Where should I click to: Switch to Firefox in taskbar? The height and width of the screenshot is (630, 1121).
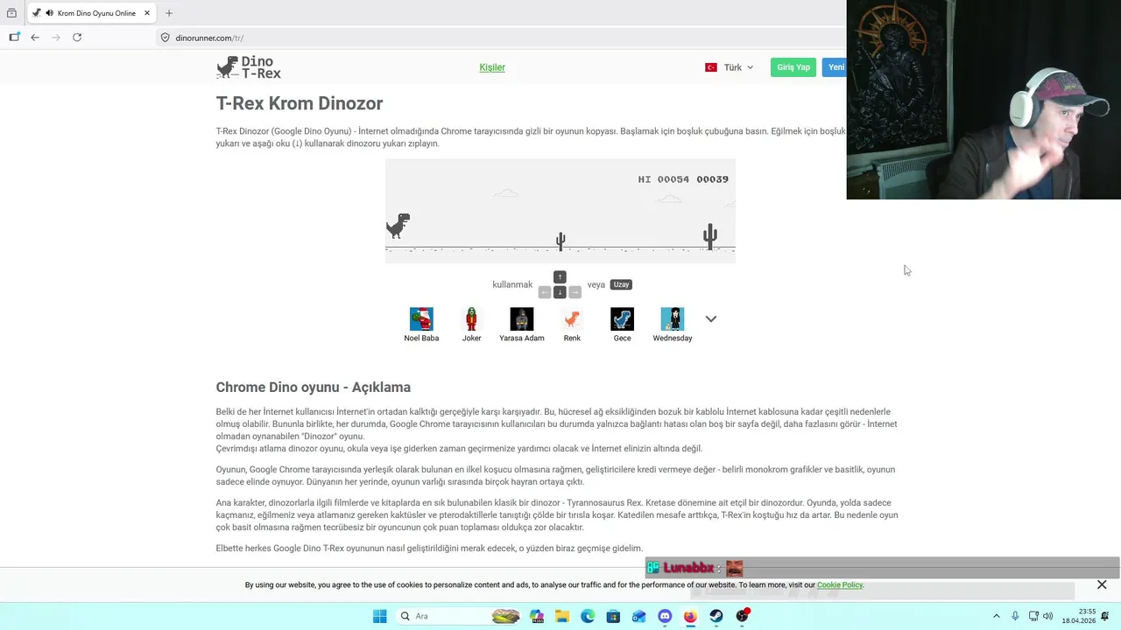pos(690,616)
